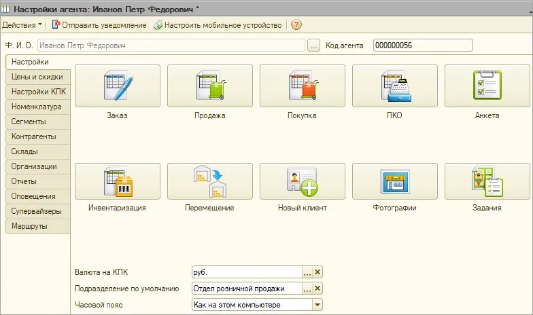Open the Инвентаризация inventory icon

pyautogui.click(x=117, y=181)
